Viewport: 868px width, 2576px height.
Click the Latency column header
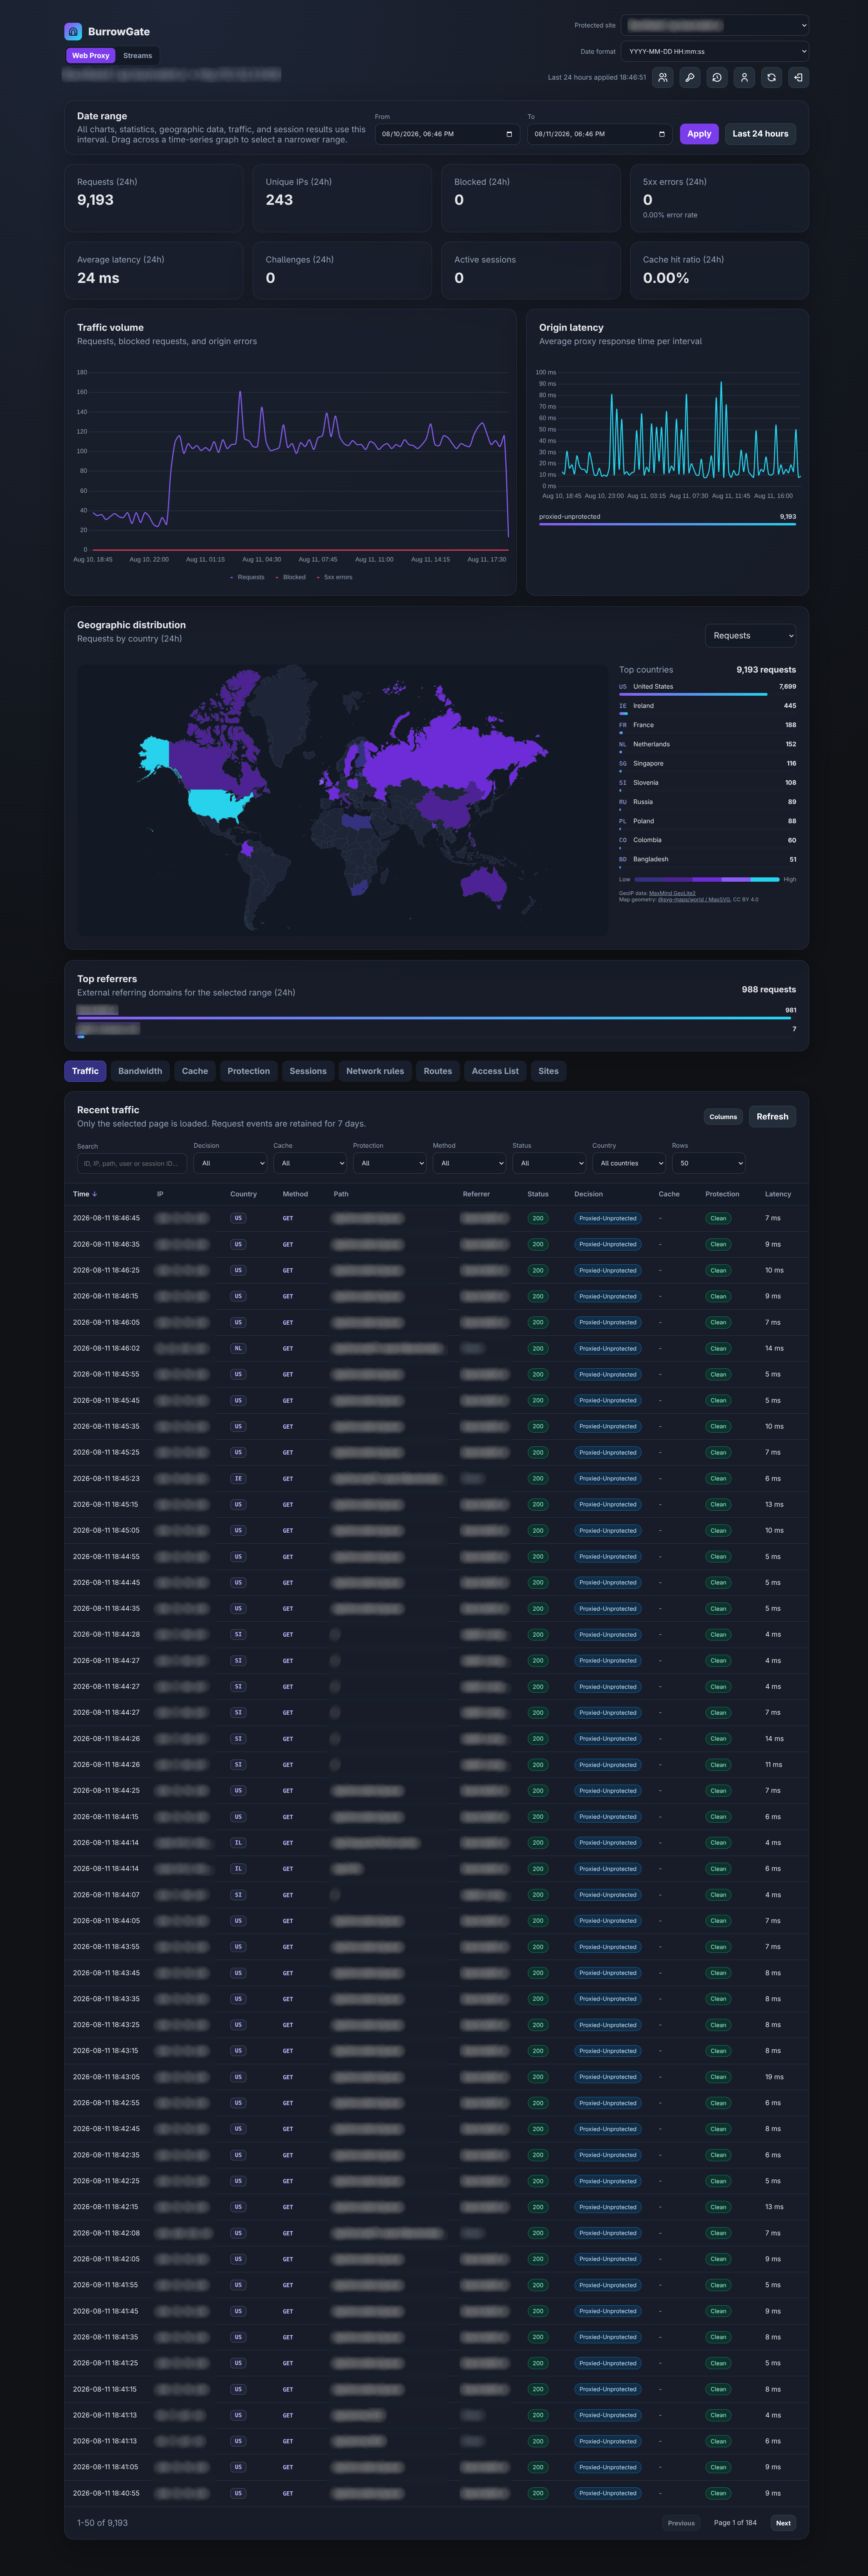tap(778, 1194)
